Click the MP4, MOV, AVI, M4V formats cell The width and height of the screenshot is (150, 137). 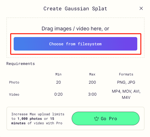coord(126,94)
